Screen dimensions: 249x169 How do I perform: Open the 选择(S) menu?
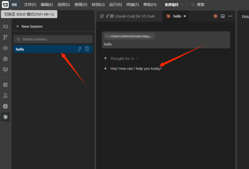pyautogui.click(x=63, y=5)
